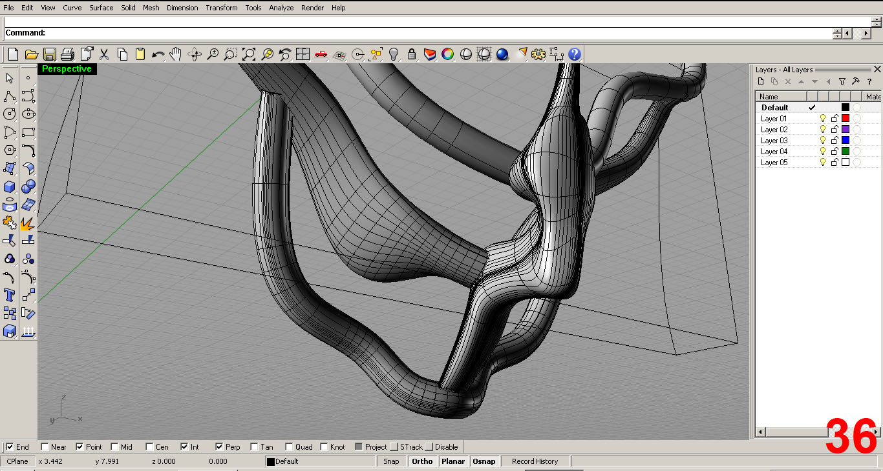Image resolution: width=883 pixels, height=471 pixels.
Task: Select the Rectangle tool in the sidebar
Action: (x=28, y=132)
